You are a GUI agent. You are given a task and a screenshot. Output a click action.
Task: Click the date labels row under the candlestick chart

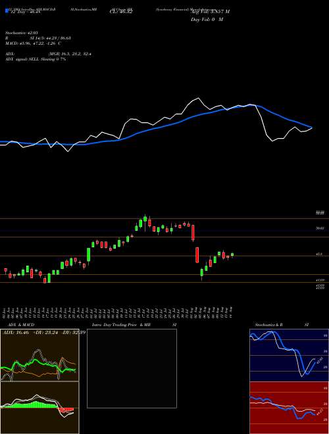[118, 312]
